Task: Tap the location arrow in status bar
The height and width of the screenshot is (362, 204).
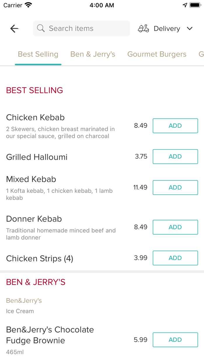Action: [x=185, y=5]
